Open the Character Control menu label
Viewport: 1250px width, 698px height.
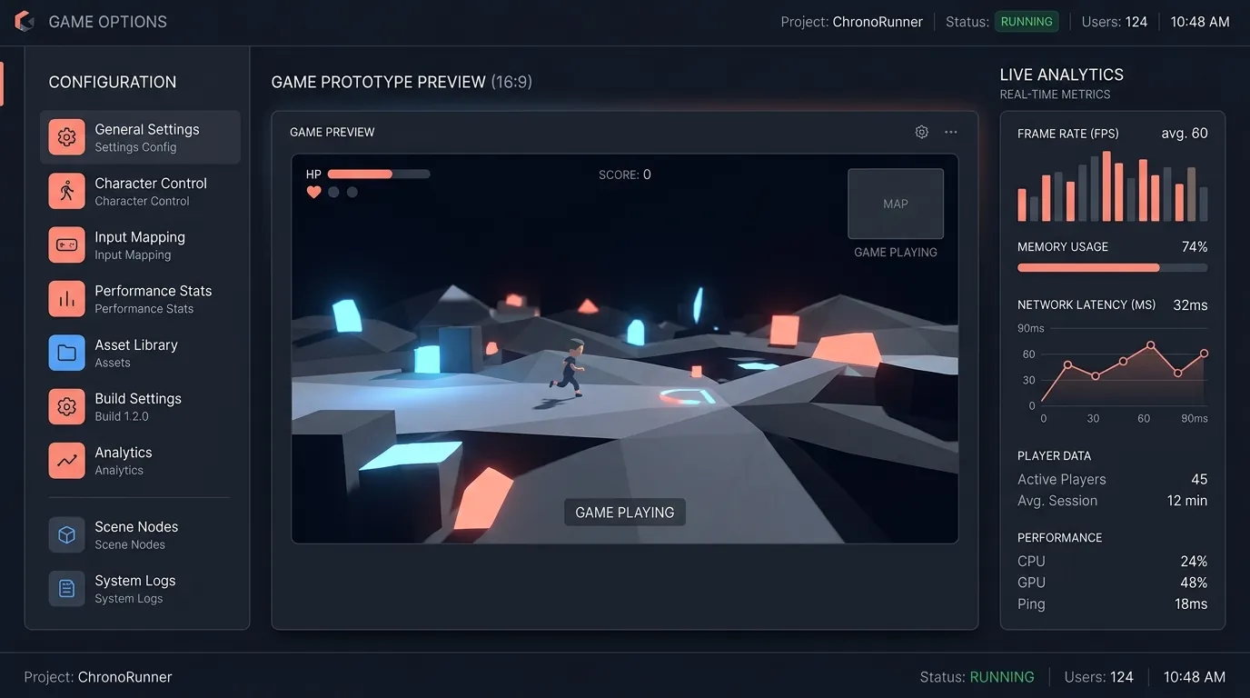point(151,183)
